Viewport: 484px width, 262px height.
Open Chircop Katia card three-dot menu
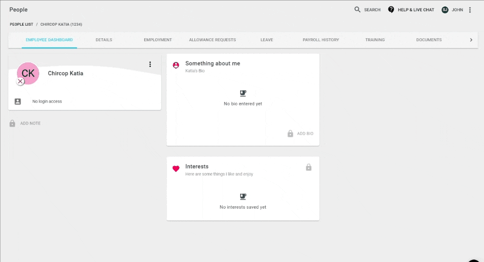[x=150, y=64]
